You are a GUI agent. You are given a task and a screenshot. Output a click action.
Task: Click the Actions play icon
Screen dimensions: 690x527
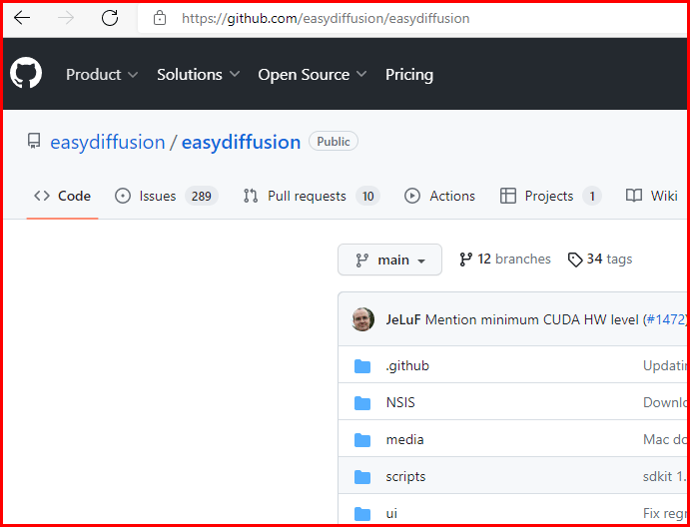click(412, 196)
